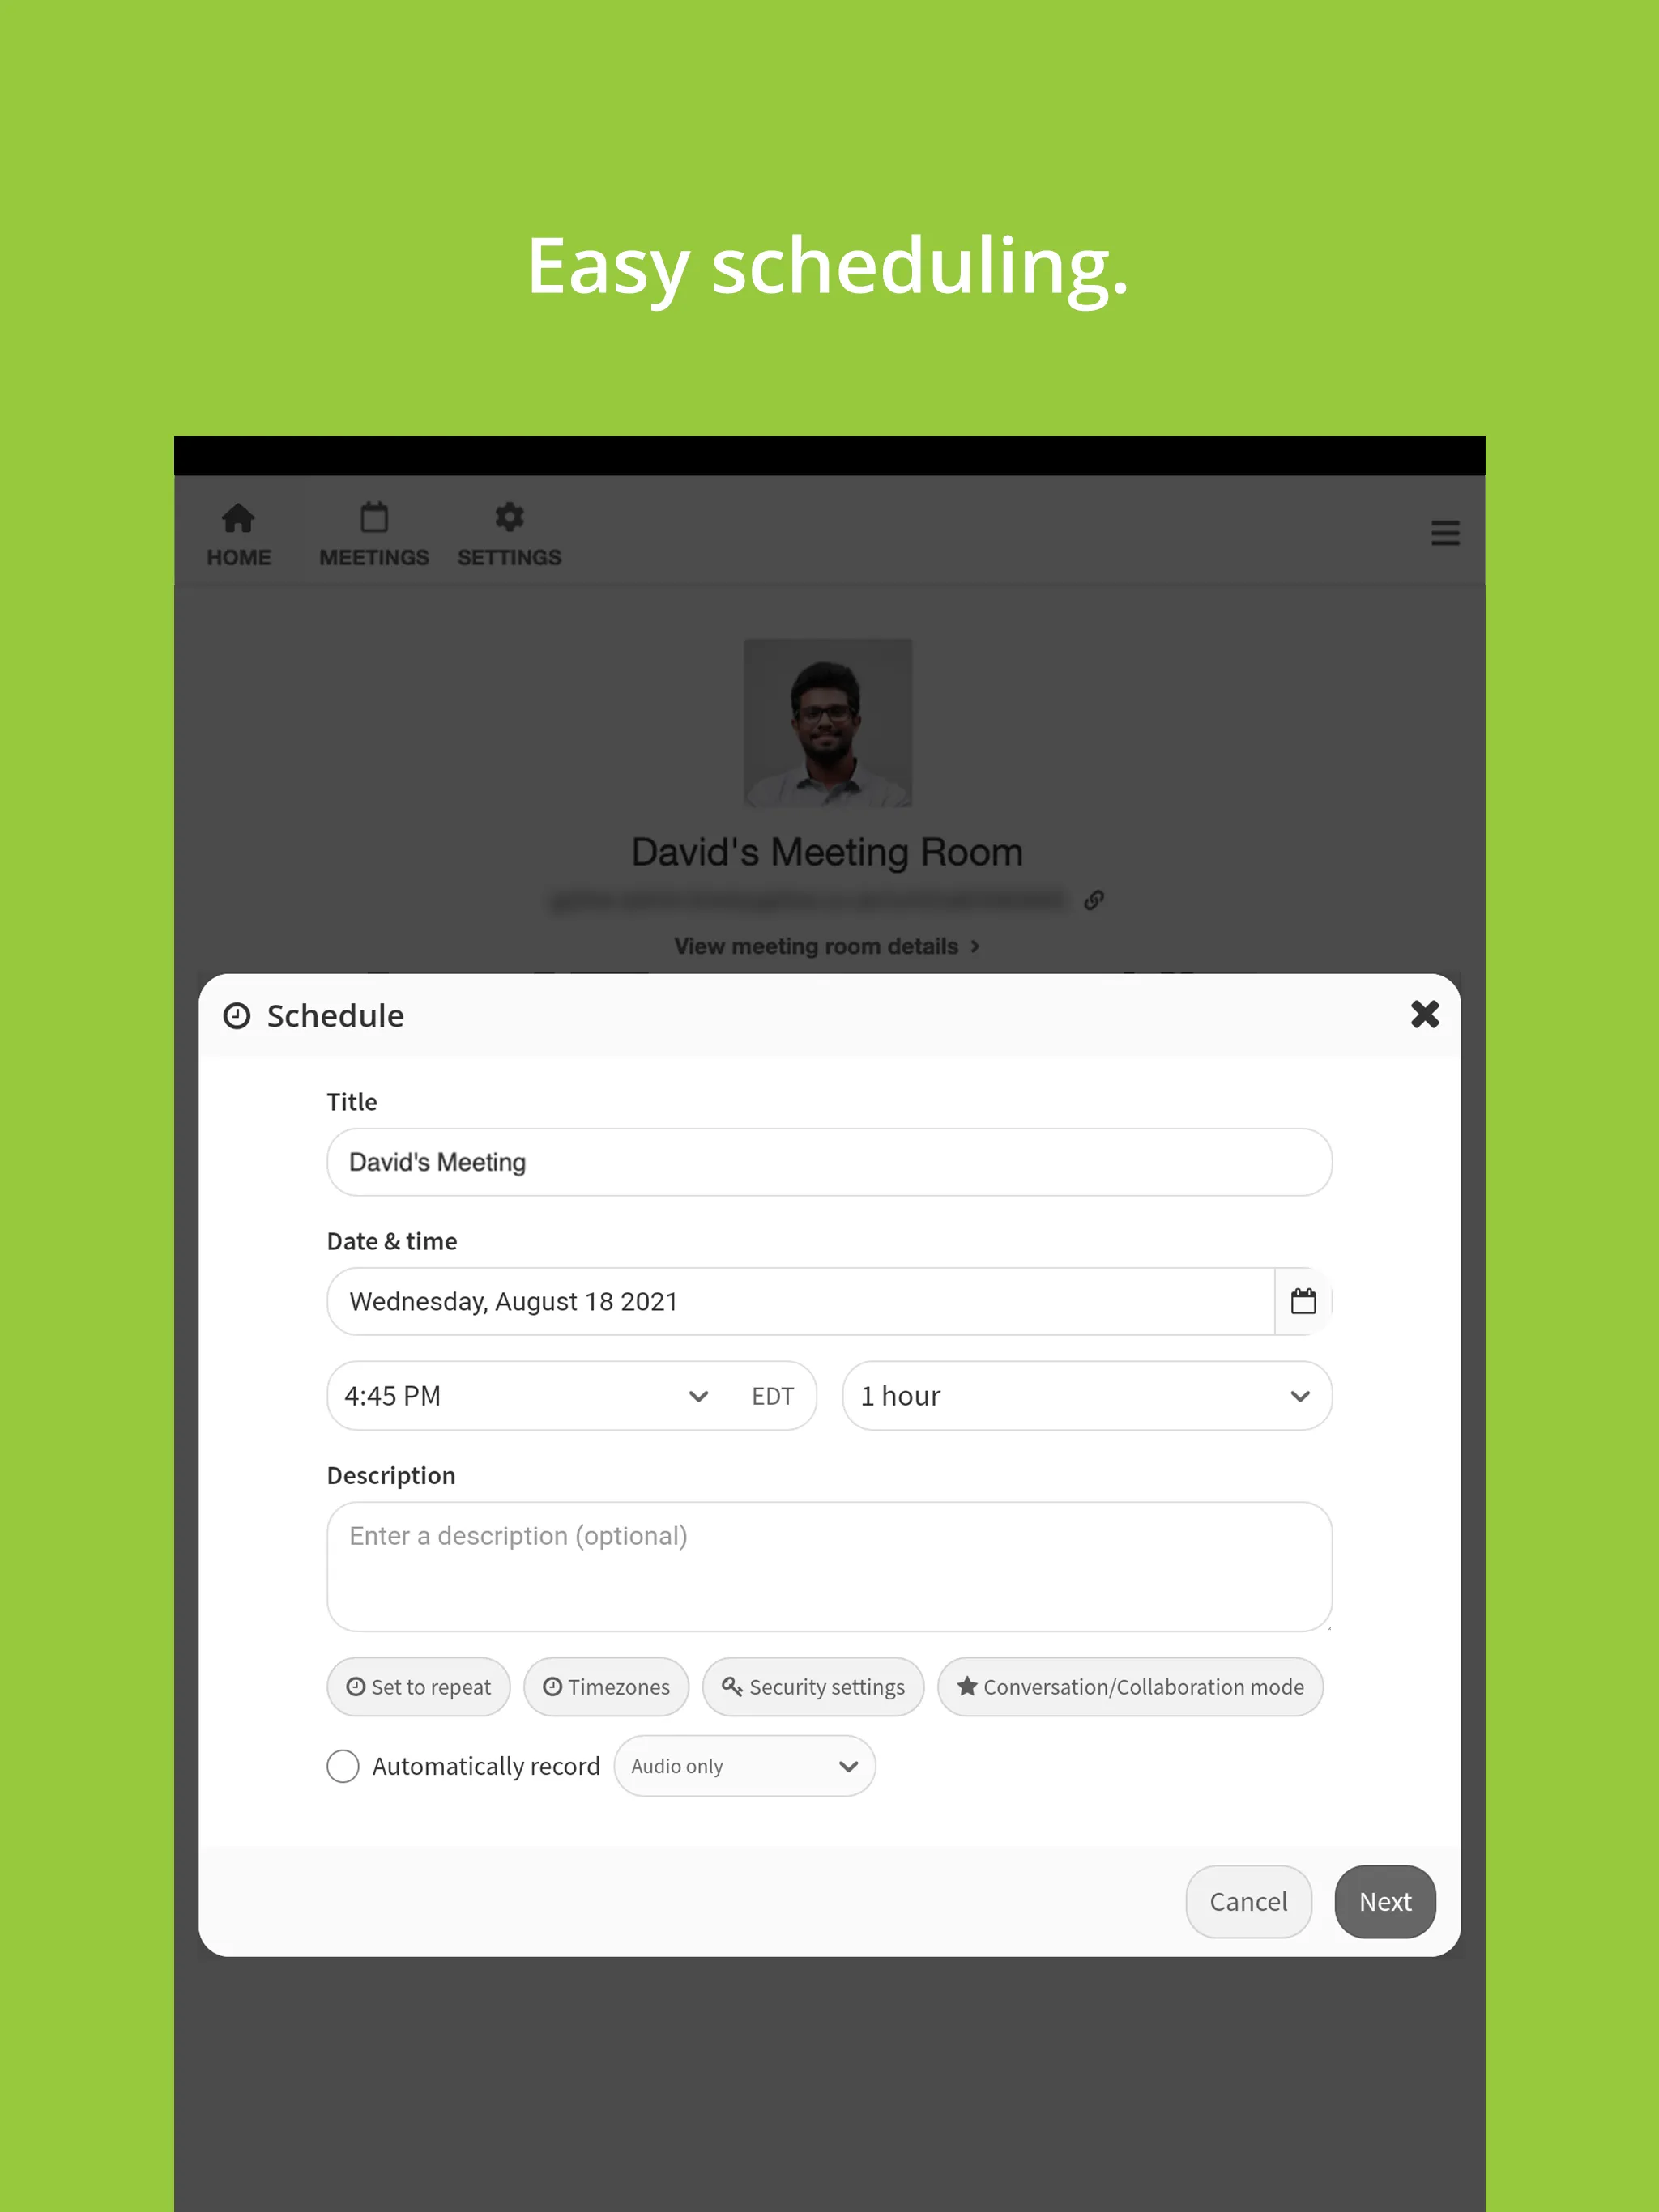Click the Next button
The height and width of the screenshot is (2212, 1659).
[1385, 1900]
